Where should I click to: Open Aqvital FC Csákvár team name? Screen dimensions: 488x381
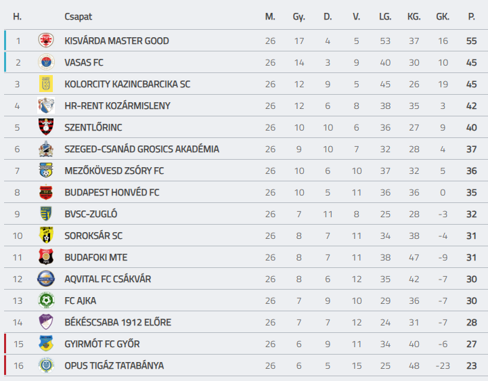108,279
